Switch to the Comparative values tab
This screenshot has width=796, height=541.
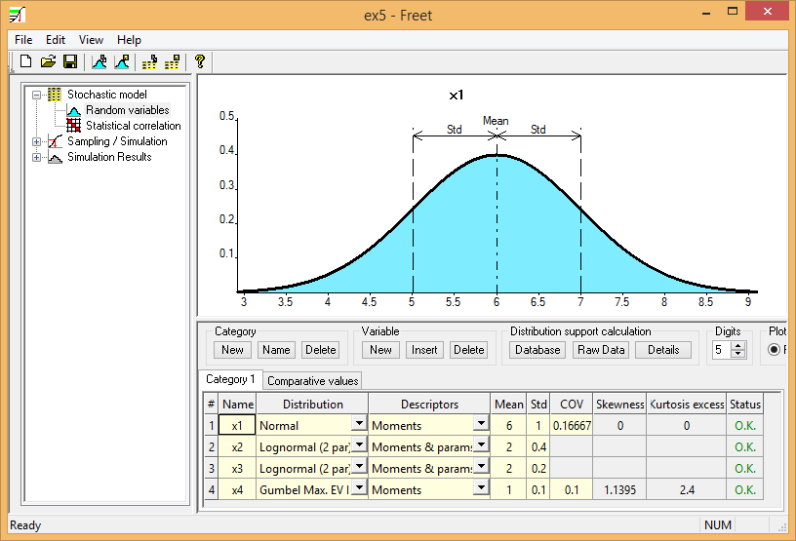[313, 380]
